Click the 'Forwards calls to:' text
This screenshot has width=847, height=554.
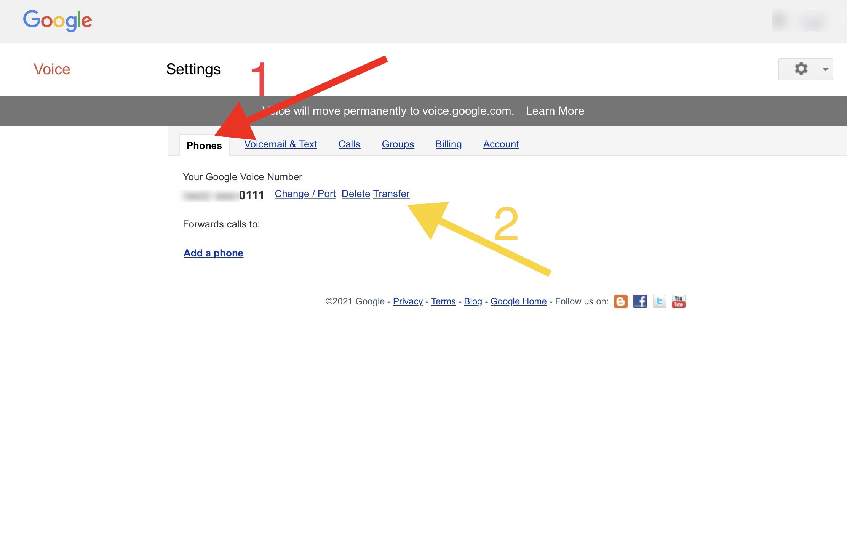[x=221, y=224]
